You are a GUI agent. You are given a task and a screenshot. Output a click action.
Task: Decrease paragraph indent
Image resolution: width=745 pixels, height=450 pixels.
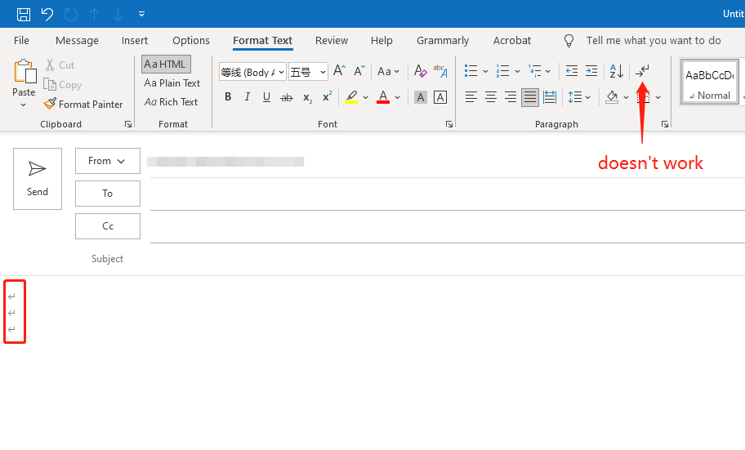572,71
